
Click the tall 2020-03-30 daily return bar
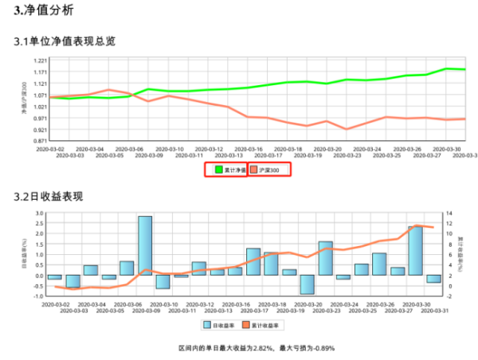[415, 251]
